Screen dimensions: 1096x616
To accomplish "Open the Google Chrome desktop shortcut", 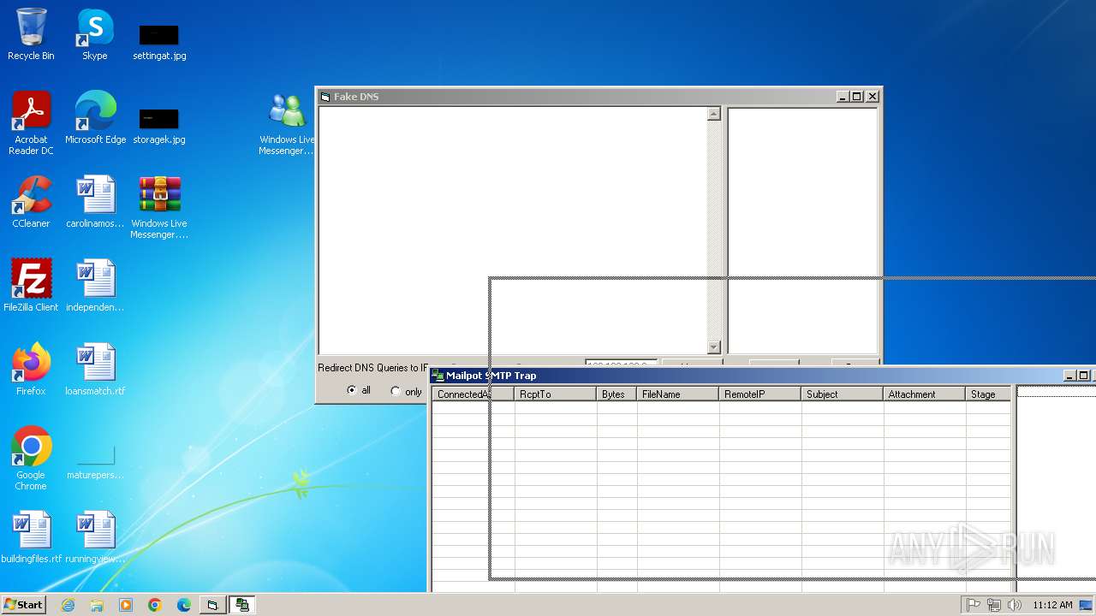I will [x=31, y=459].
